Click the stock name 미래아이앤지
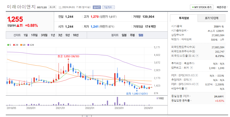The image size is (230, 117). point(21,7)
